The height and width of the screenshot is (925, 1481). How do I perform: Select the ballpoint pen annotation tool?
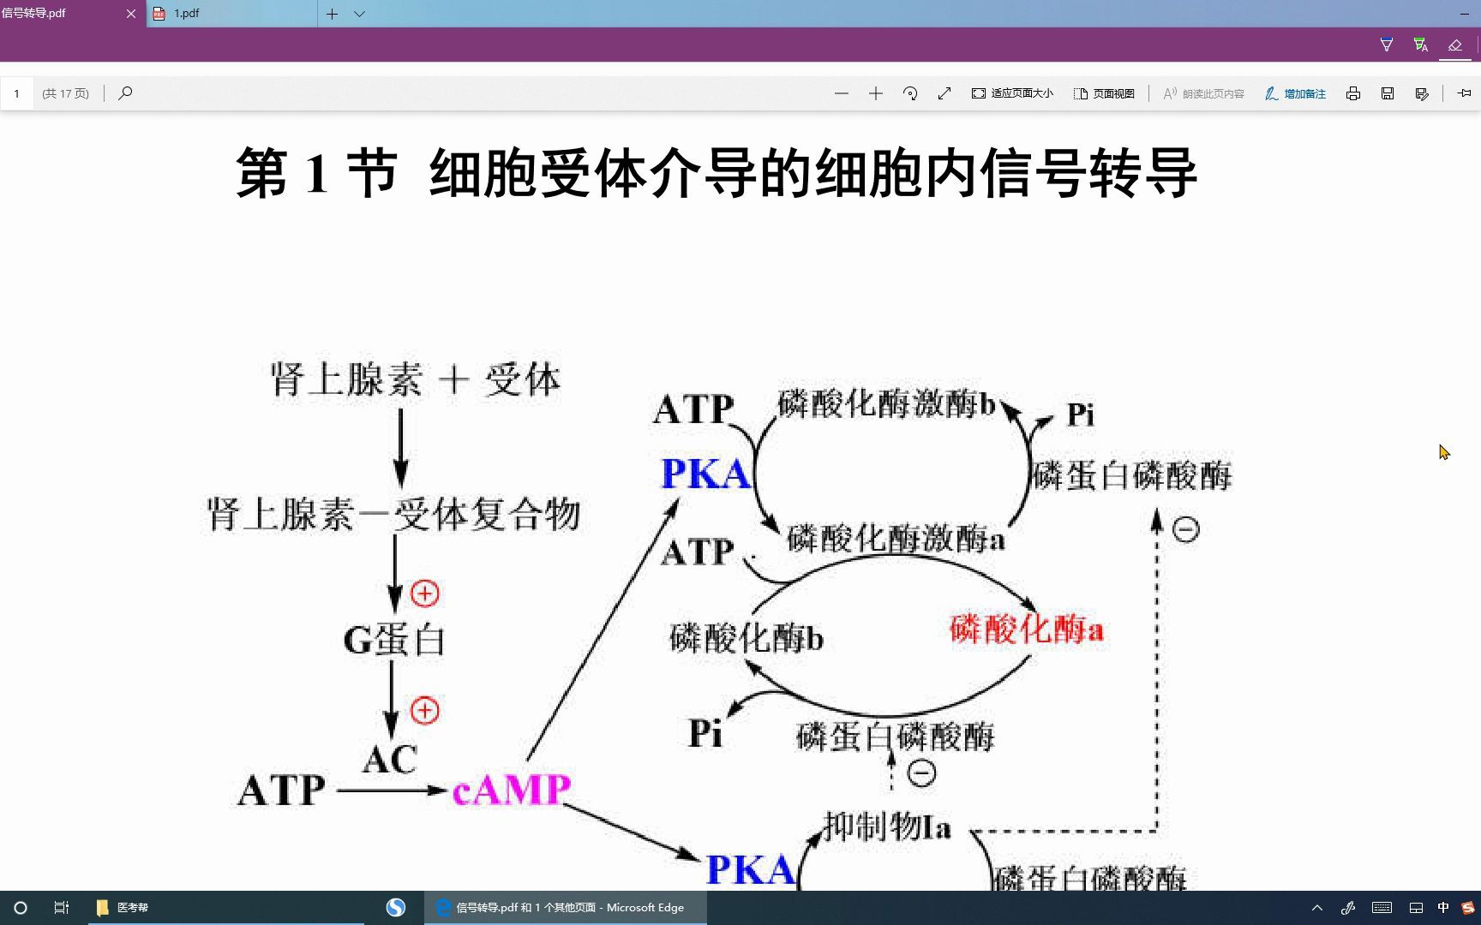click(1386, 45)
